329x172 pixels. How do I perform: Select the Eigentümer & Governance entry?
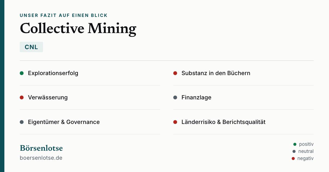90,122
